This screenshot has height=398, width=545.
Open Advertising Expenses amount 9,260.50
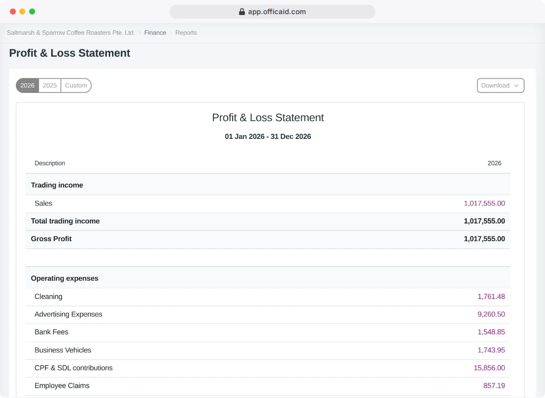[x=491, y=314]
